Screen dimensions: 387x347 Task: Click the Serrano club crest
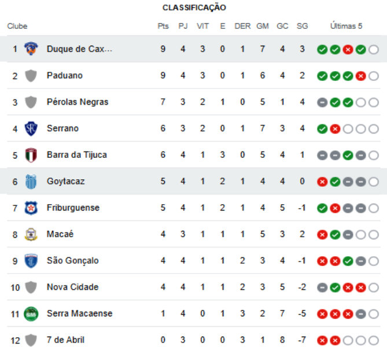[x=31, y=128]
